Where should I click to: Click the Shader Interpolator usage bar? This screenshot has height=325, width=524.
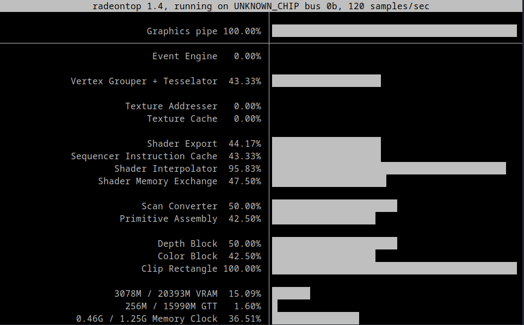pos(389,168)
